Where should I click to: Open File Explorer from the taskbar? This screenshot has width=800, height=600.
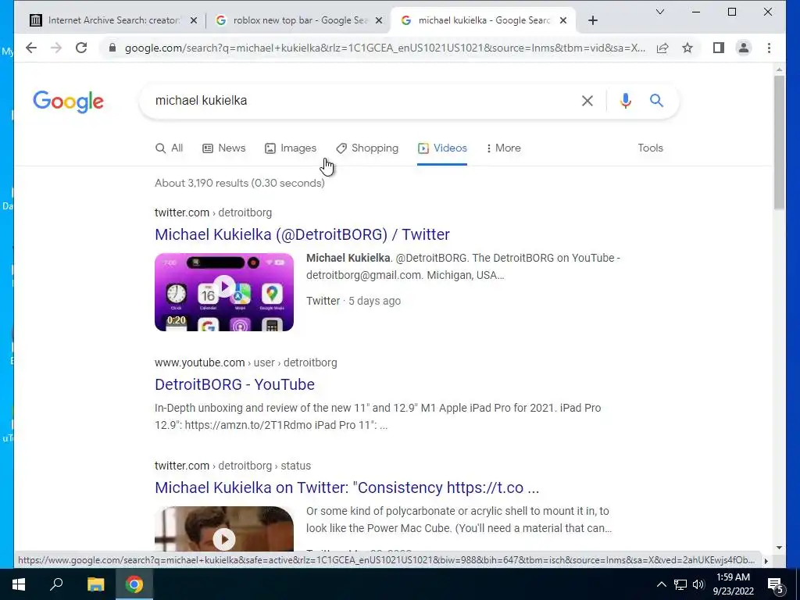point(95,584)
